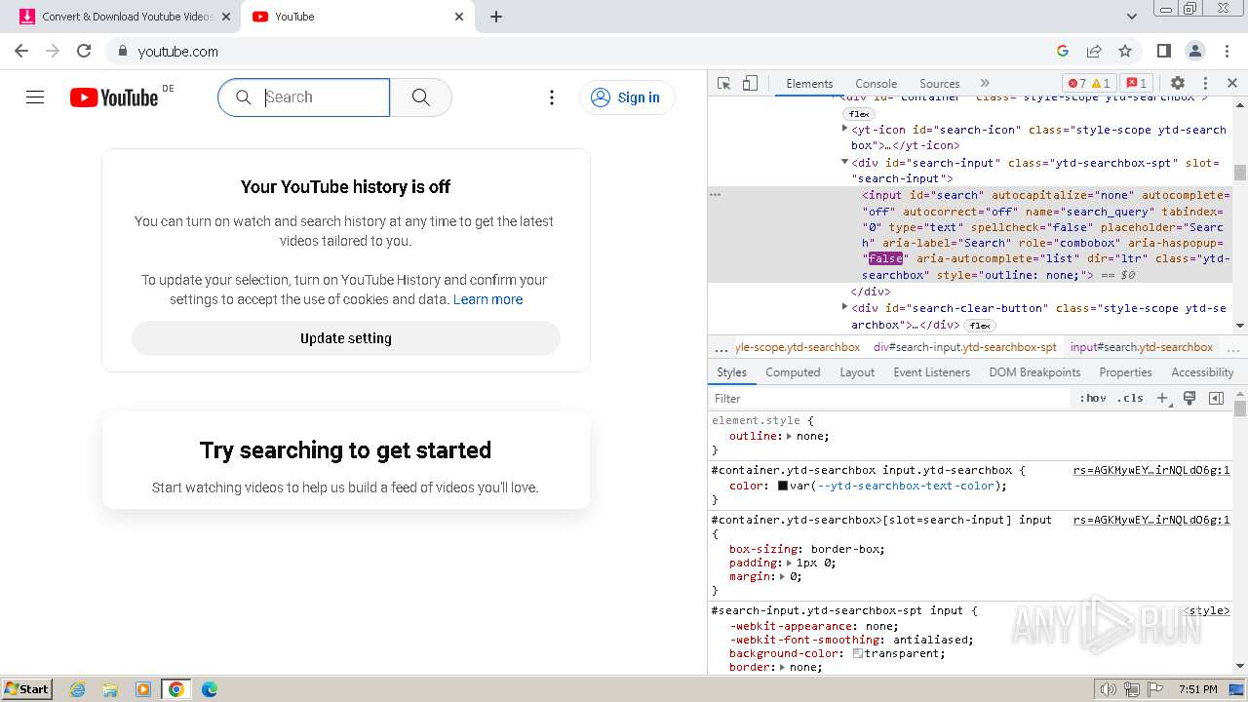Viewport: 1248px width, 702px height.
Task: Collapse the div search-input node
Action: pyautogui.click(x=845, y=162)
